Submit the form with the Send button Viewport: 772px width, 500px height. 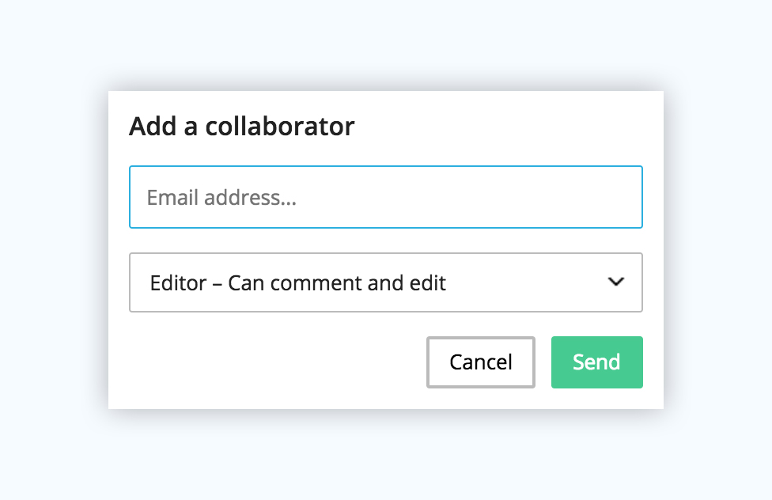596,362
